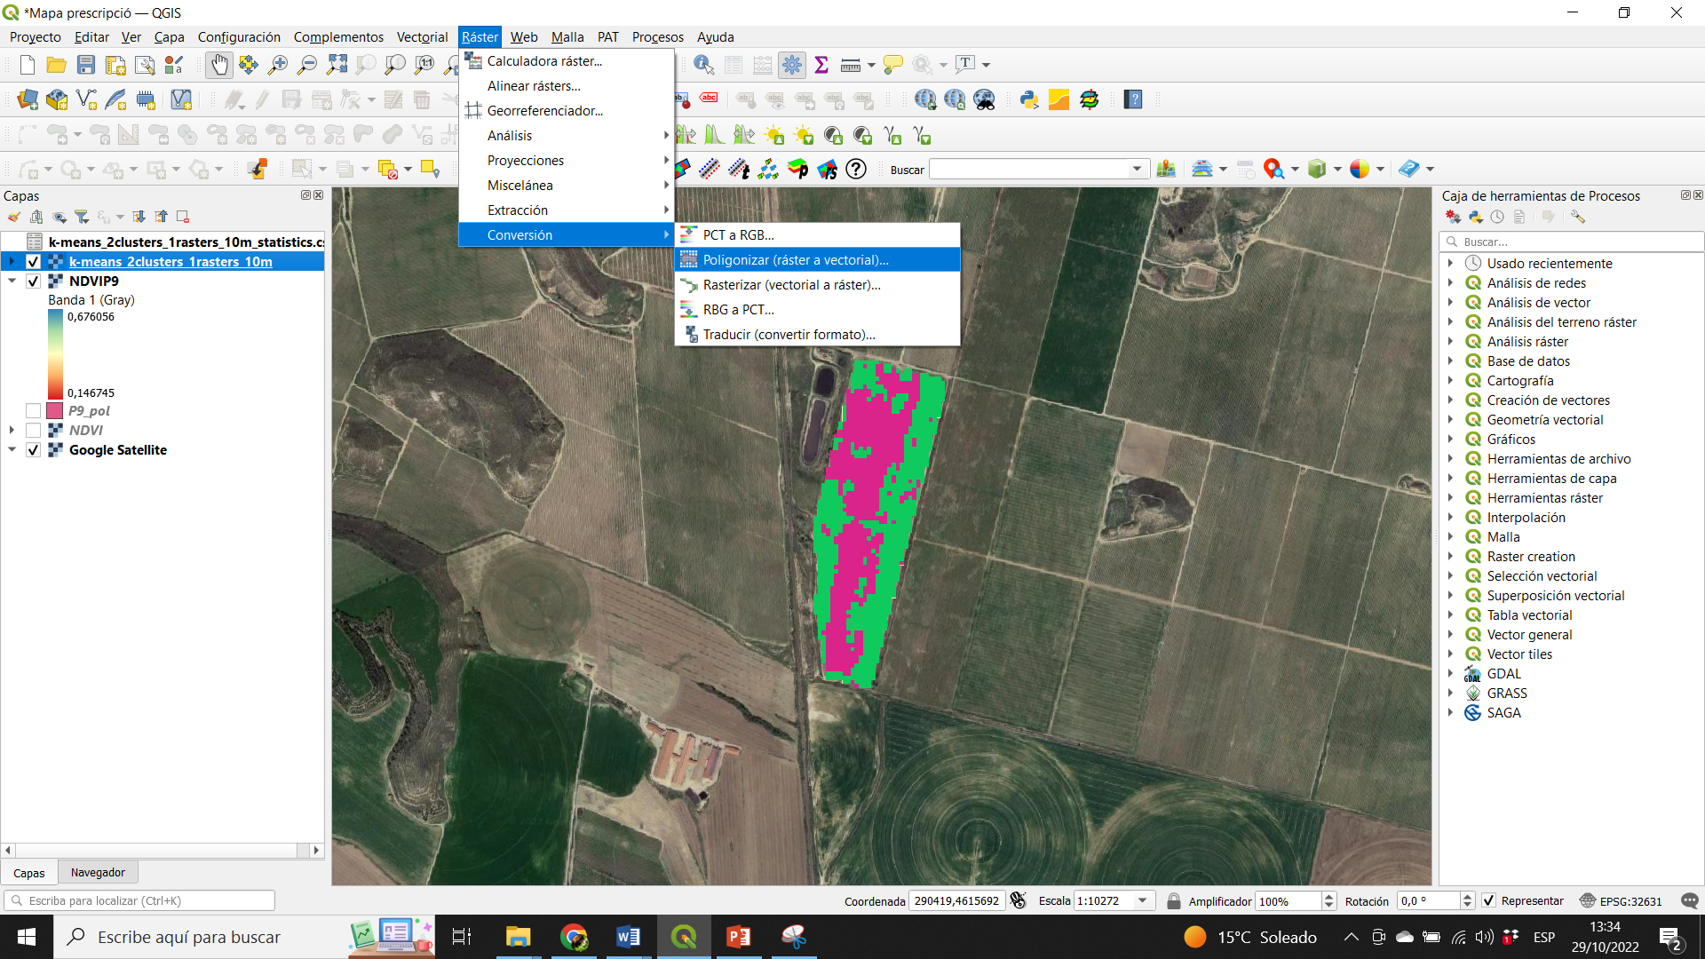Click Georreferenciador menu entry
Viewport: 1705px width, 959px height.
(567, 111)
